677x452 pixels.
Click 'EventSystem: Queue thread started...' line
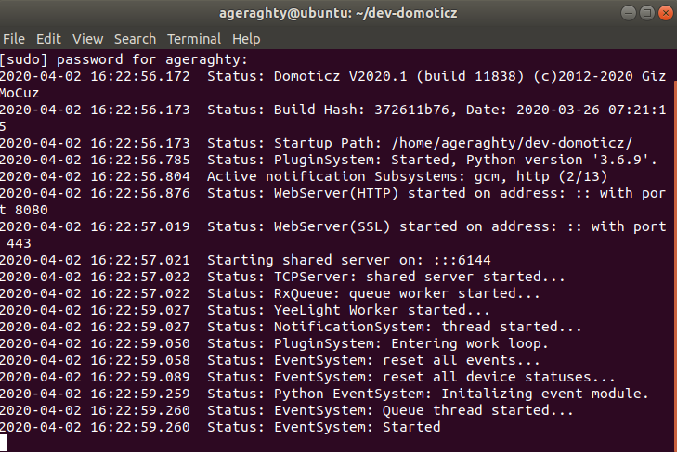click(287, 410)
